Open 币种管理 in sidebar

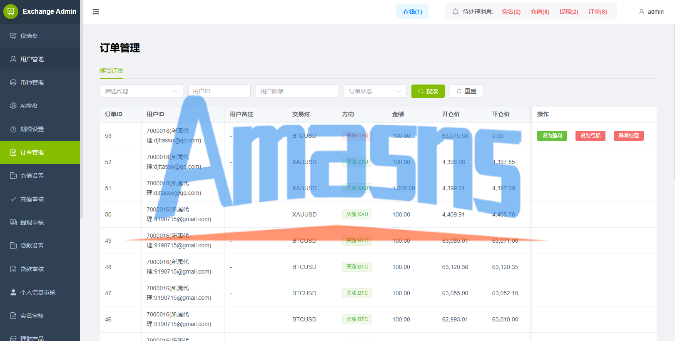[40, 82]
